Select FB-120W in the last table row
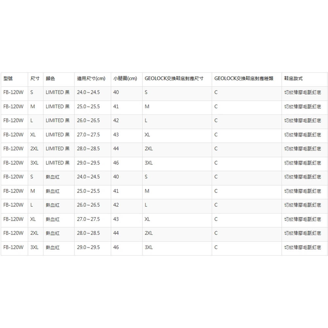 point(13,248)
